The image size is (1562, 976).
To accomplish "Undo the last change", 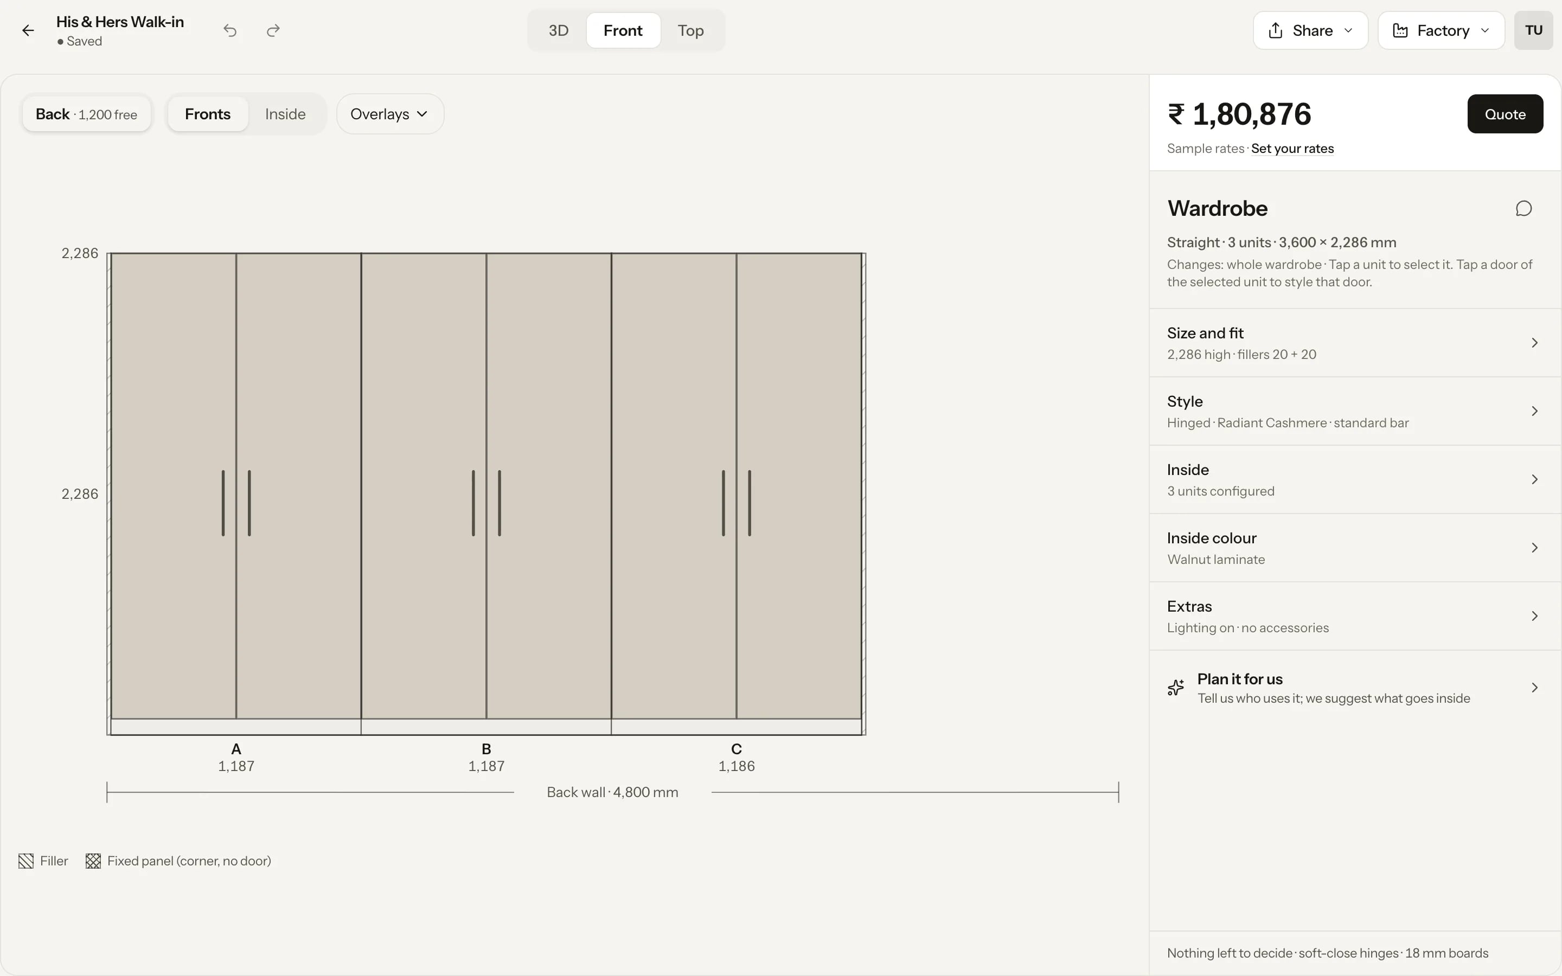I will pos(230,30).
